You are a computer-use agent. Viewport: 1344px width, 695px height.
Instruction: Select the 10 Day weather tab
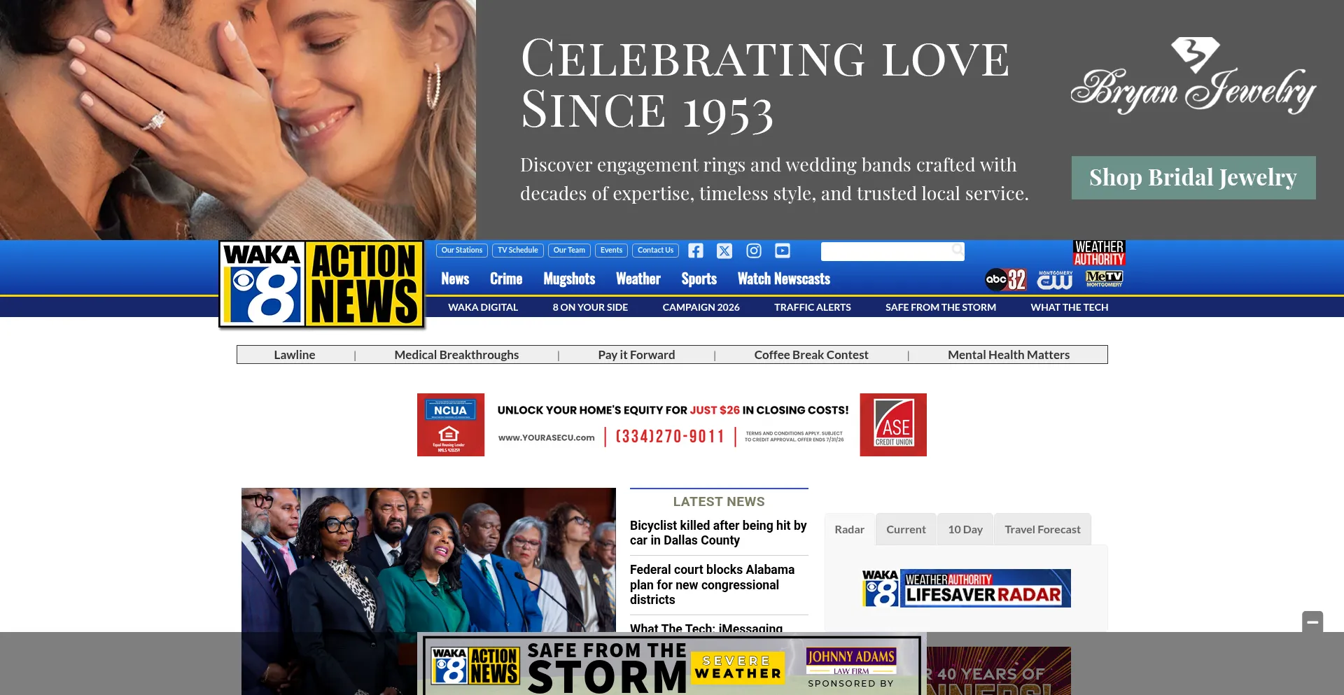coord(965,530)
